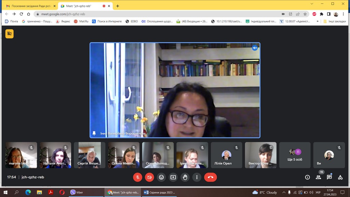Show the participants list (15 people)
This screenshot has height=197, width=350.
click(318, 177)
